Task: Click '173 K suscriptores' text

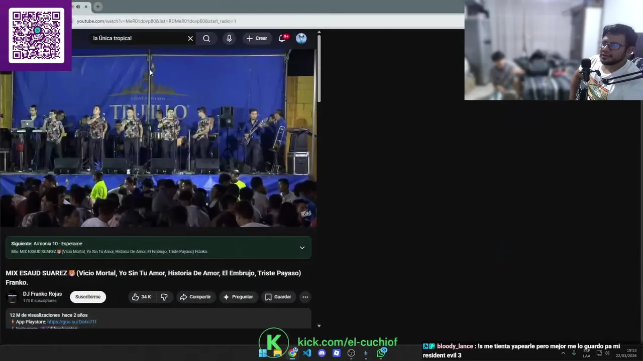Action: pyautogui.click(x=40, y=301)
